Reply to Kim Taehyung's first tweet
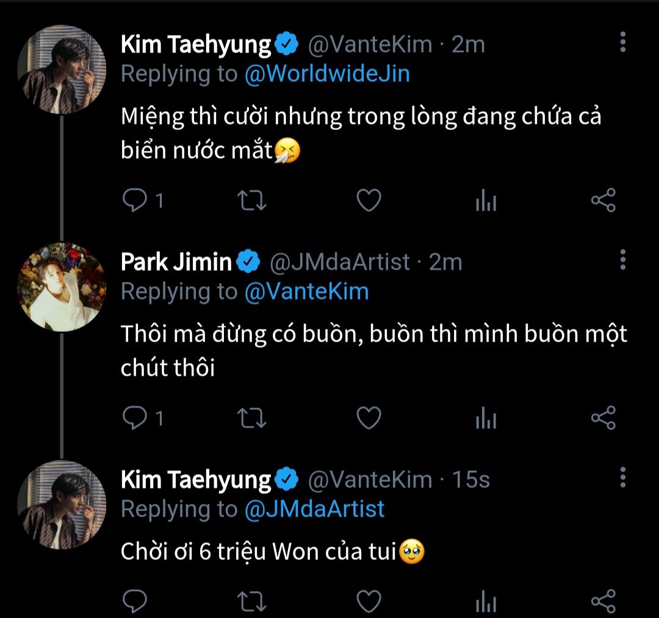The image size is (659, 618). pos(133,200)
